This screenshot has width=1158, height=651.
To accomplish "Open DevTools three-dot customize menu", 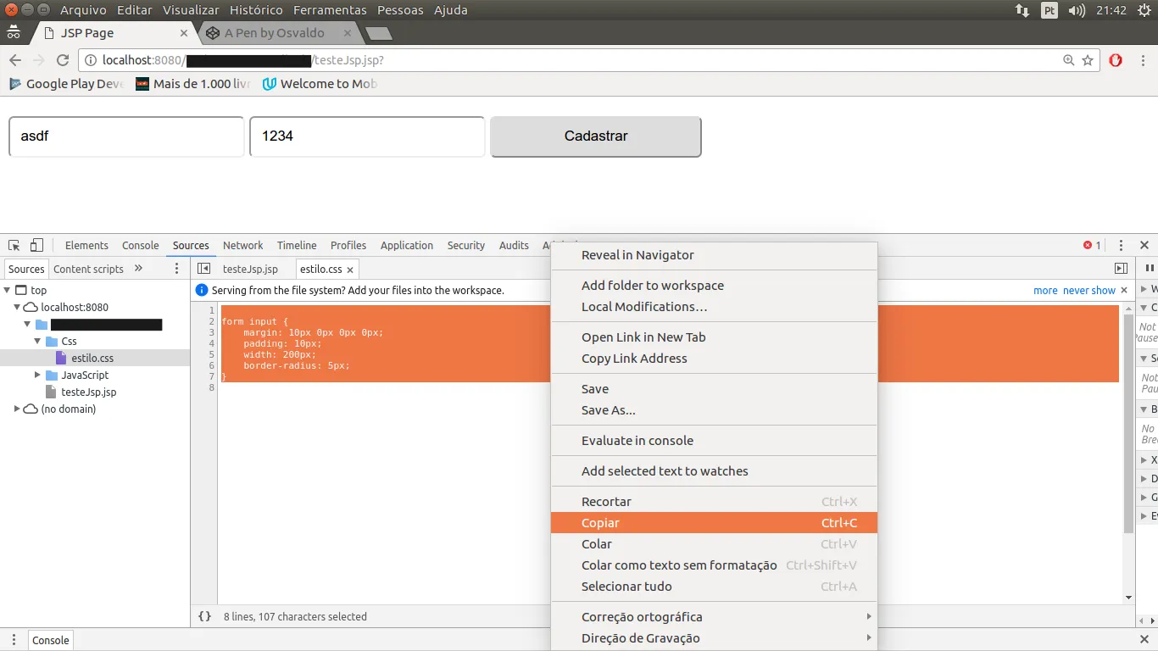I will coord(1121,246).
